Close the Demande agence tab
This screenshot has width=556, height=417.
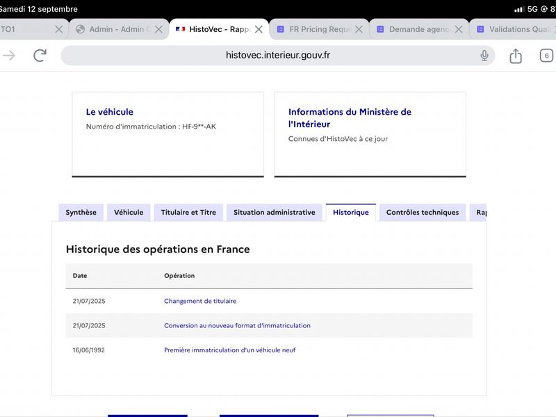(459, 29)
